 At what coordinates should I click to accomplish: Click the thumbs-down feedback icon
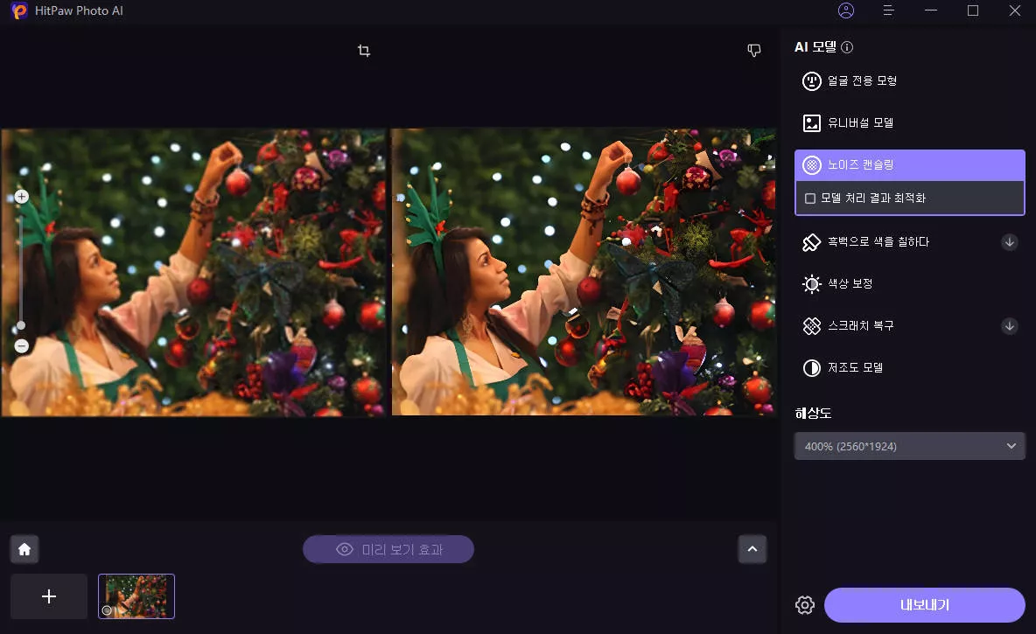coord(754,51)
